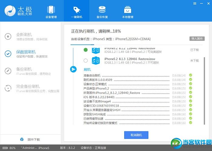
Task: Click log line 所刷固件:iPhone5,2_8.1.2_12B440_Restore
Action: 112,93
